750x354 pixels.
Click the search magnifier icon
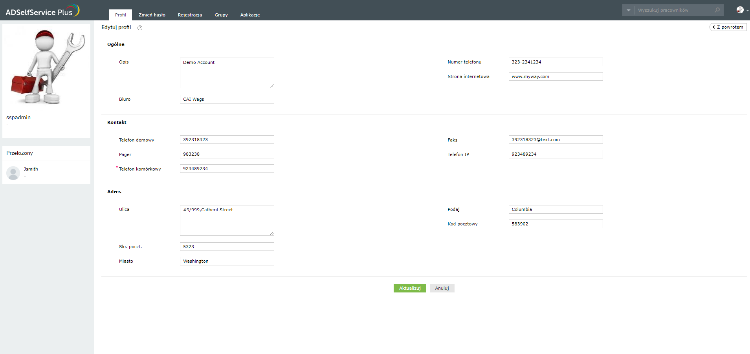(717, 10)
